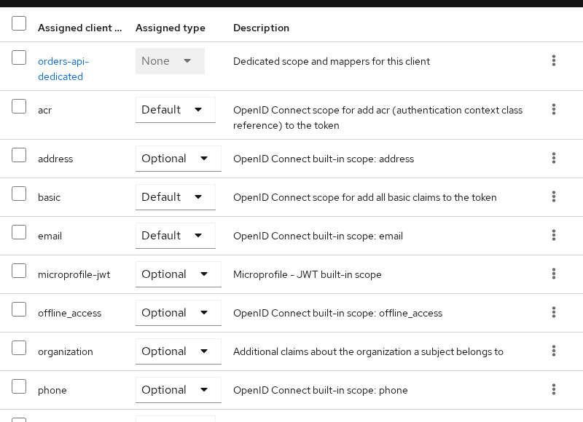
Task: Check the offline_access row checkbox
Action: tap(19, 309)
